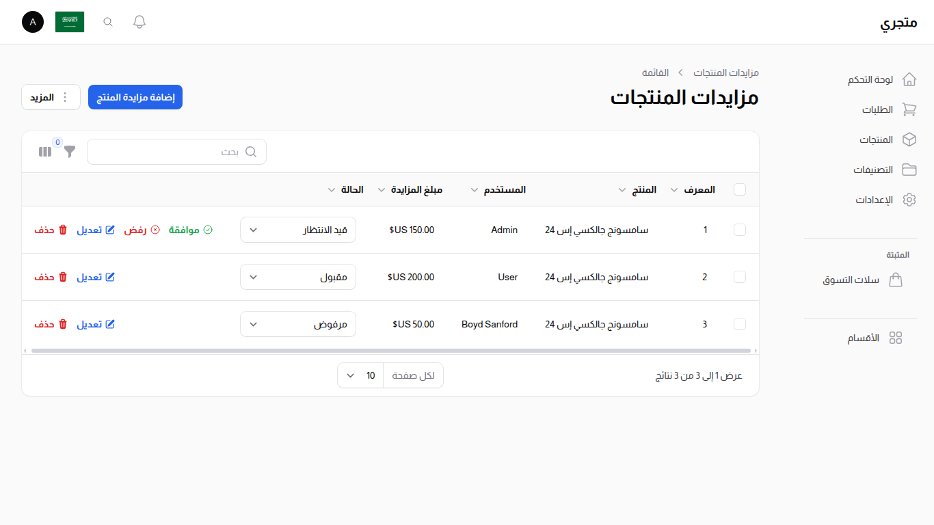Viewport: 934px width, 525px height.
Task: Click the column visibility icon above the table
Action: coord(44,151)
